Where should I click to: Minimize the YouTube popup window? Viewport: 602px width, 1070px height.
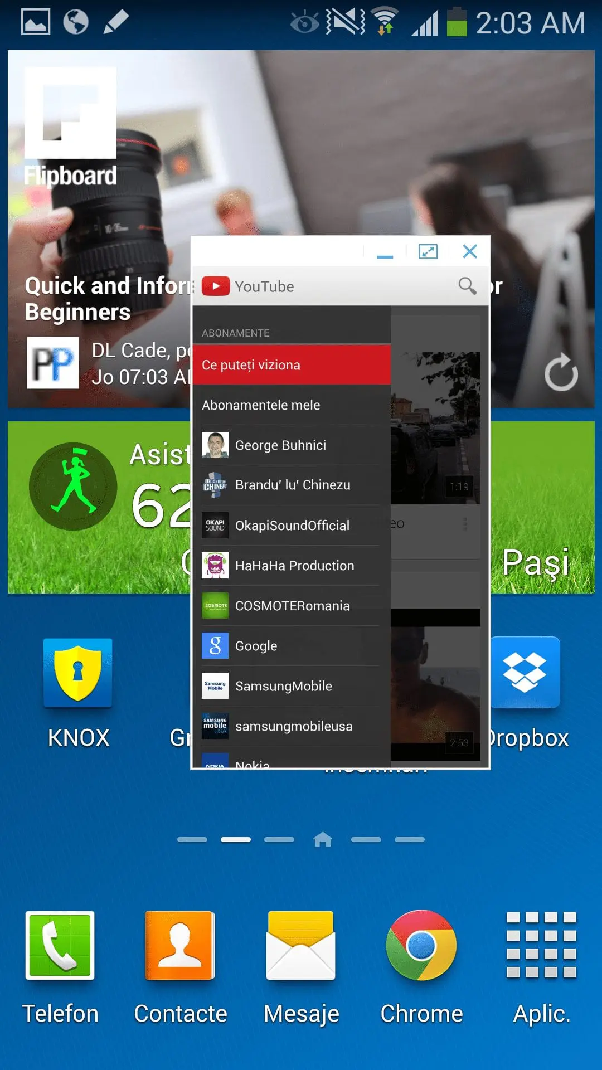[x=385, y=252]
